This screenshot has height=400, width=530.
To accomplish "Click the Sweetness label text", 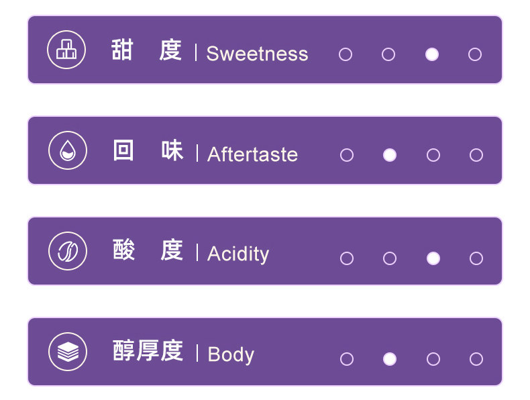I will coord(257,54).
